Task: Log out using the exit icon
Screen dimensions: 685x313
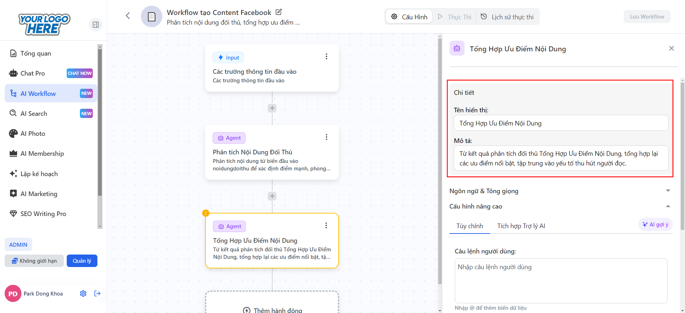Action: 97,293
